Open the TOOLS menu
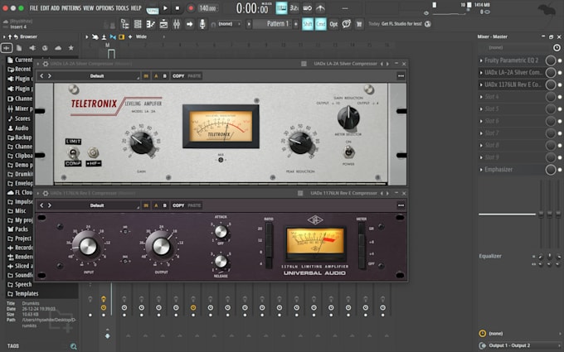 point(122,8)
